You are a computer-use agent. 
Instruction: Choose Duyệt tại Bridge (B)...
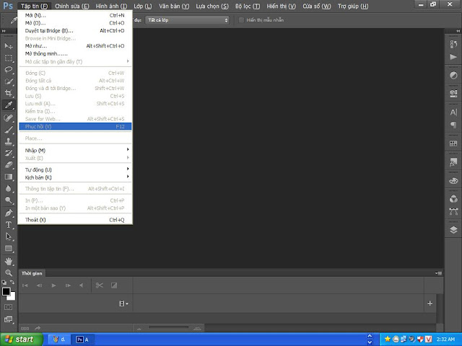tap(75, 30)
